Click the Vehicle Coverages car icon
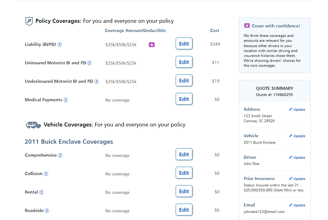This screenshot has height=220, width=328. click(x=33, y=125)
